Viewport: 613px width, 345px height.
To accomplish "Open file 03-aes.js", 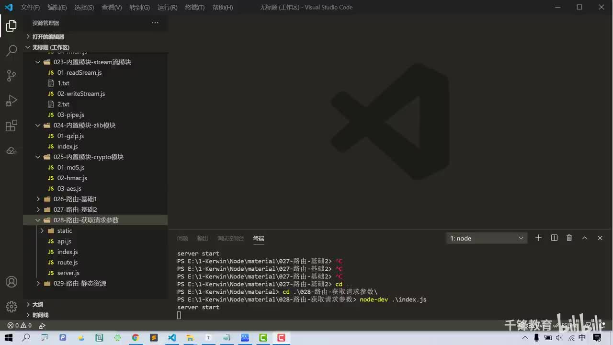I will tap(95, 188).
